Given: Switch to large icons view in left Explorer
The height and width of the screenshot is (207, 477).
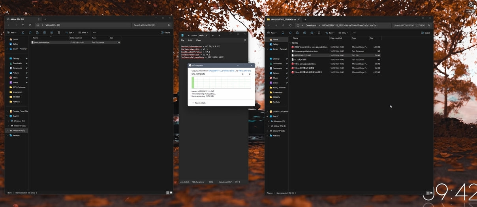Looking at the screenshot, I should coord(171,192).
